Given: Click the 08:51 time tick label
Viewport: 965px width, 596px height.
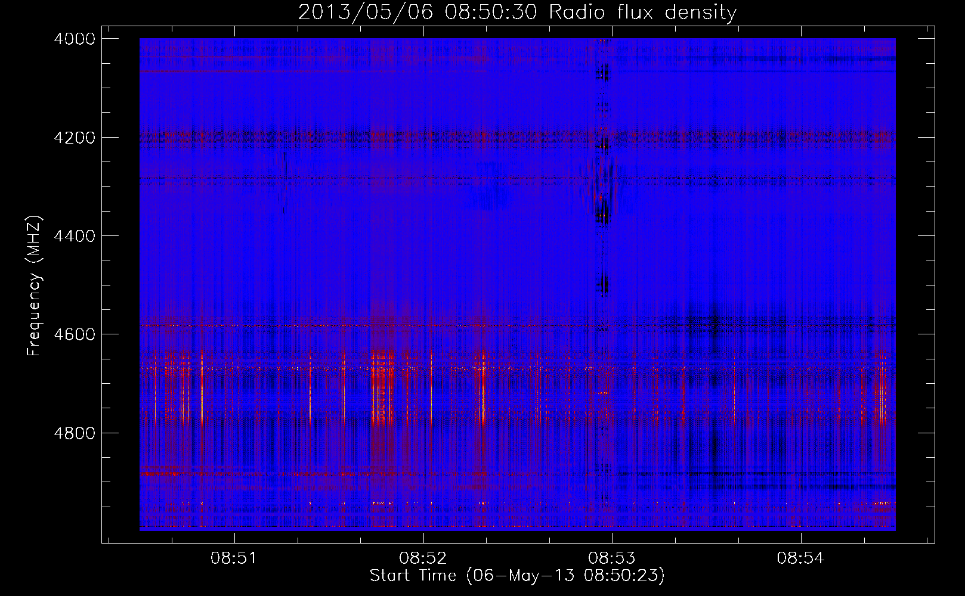Looking at the screenshot, I should tap(234, 558).
